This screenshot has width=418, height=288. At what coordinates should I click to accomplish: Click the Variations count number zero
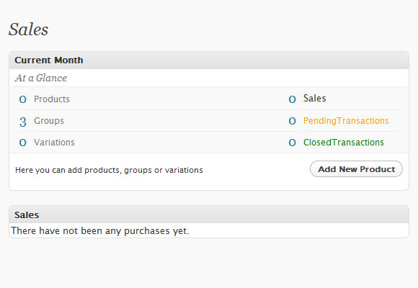(x=23, y=143)
